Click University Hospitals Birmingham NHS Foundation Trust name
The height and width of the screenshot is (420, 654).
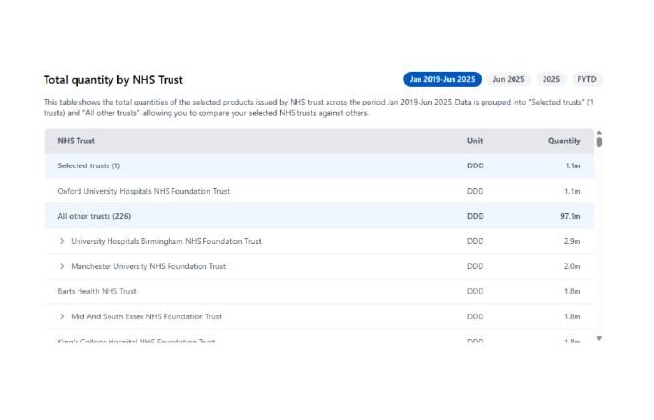point(166,241)
